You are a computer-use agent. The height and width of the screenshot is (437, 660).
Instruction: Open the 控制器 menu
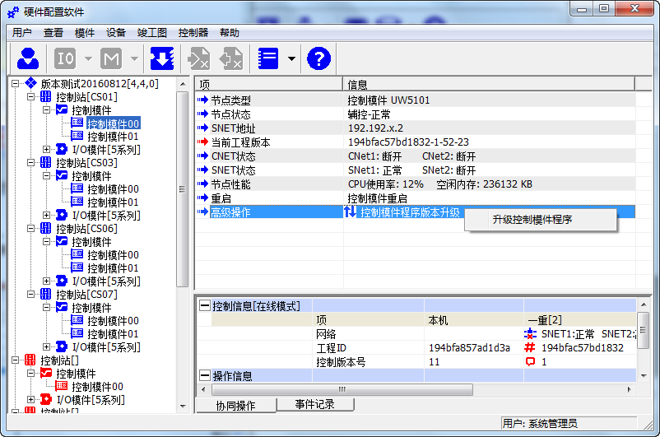coord(193,33)
